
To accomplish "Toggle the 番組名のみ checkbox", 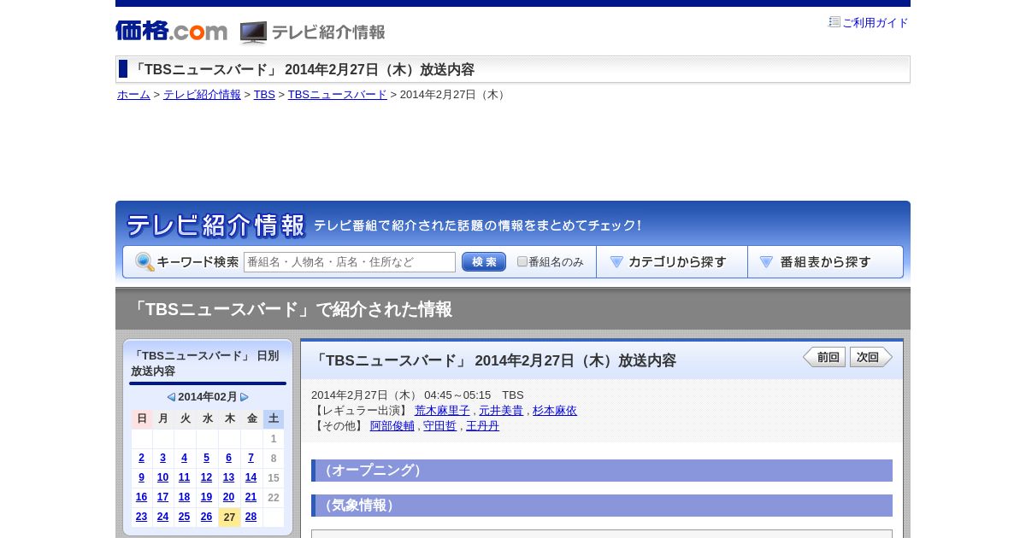I will coord(522,261).
